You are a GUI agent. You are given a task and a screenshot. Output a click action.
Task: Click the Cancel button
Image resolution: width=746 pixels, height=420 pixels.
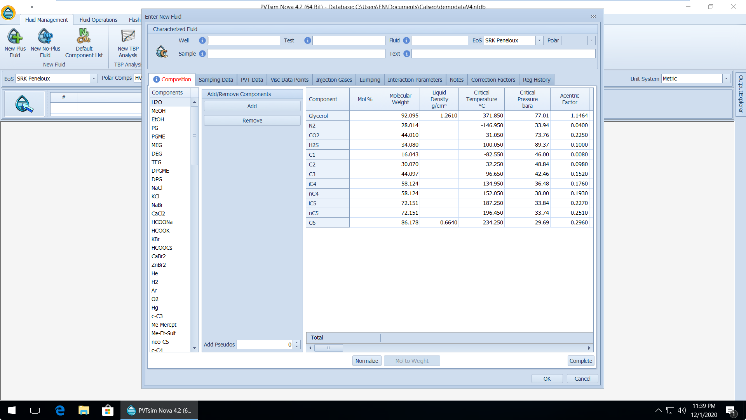point(582,379)
